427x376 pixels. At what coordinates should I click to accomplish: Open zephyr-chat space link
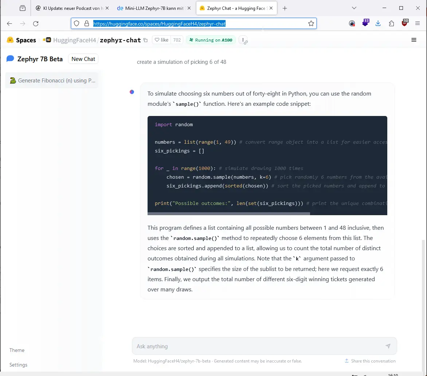point(120,40)
